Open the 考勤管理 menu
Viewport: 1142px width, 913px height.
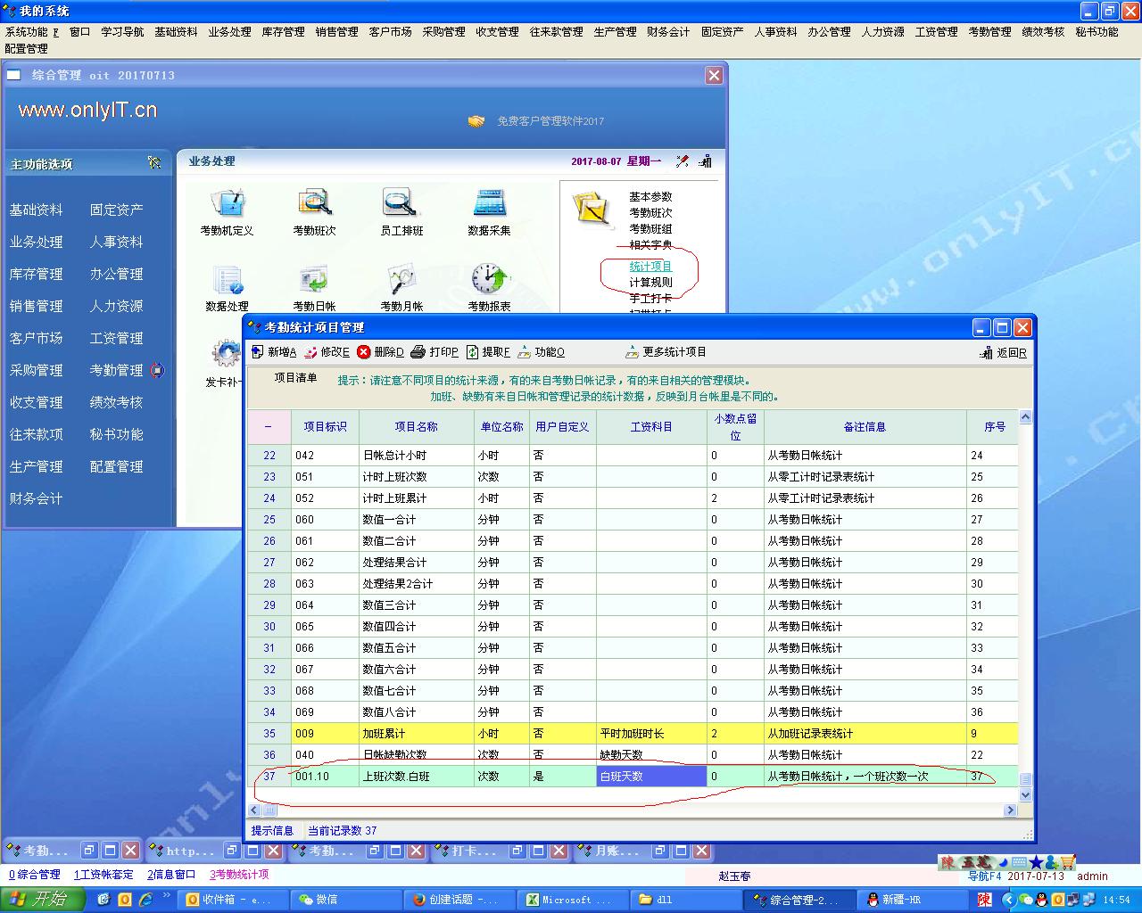[x=989, y=31]
